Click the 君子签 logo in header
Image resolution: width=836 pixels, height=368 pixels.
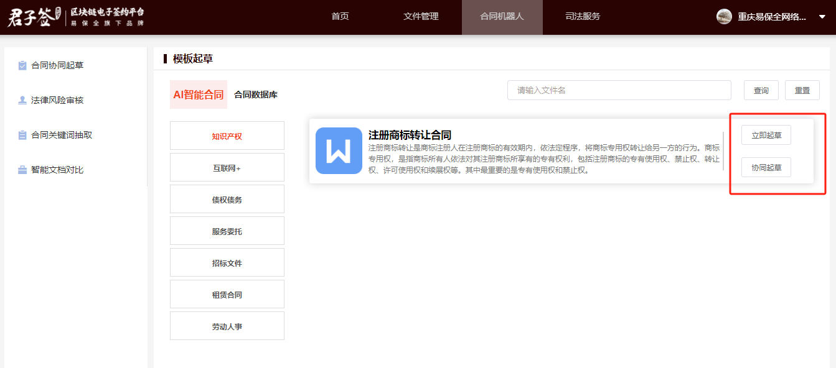34,17
